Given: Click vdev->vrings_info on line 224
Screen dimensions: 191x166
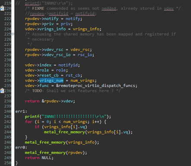Looking at the screenshot, I should [x=45, y=29].
